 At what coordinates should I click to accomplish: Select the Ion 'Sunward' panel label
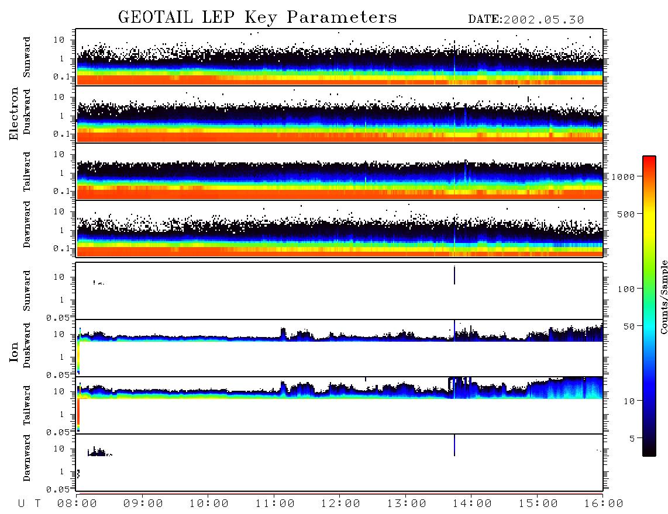(x=27, y=291)
